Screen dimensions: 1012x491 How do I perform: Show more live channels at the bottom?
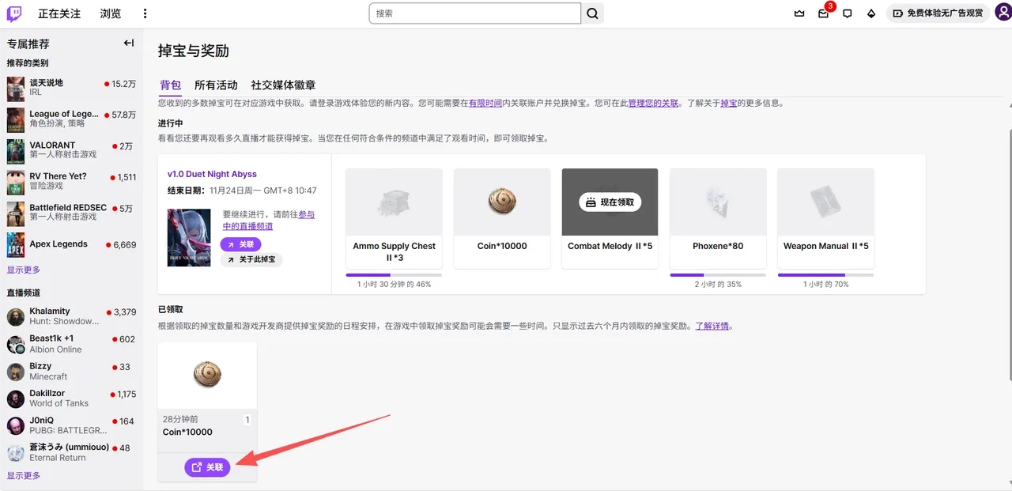tap(24, 475)
